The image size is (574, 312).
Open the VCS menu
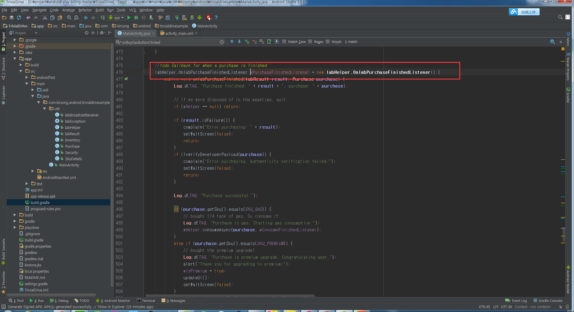point(132,10)
